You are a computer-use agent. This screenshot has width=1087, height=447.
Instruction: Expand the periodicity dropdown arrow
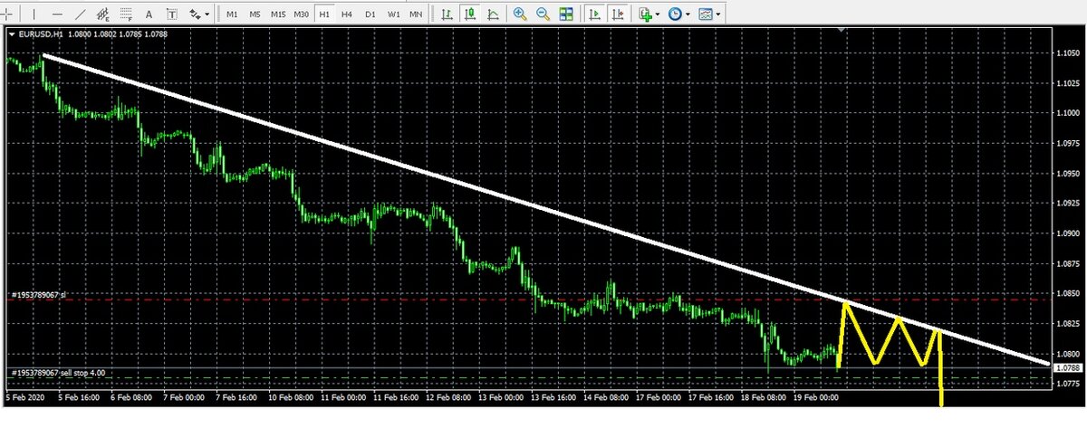(x=688, y=14)
